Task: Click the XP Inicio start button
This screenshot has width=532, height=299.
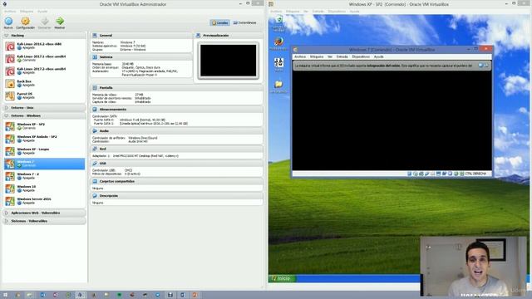Action: [282, 278]
